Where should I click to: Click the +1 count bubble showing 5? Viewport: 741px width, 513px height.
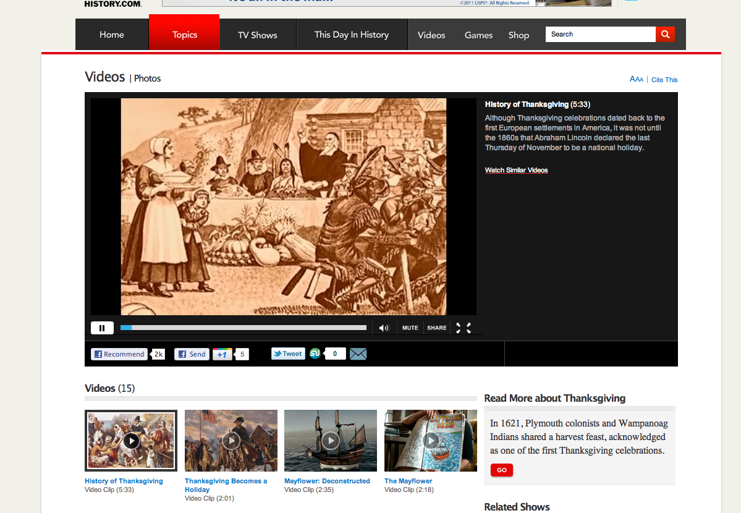(x=242, y=354)
